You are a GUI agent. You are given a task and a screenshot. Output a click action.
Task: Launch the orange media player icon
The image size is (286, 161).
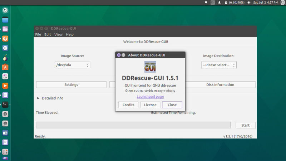(5, 86)
